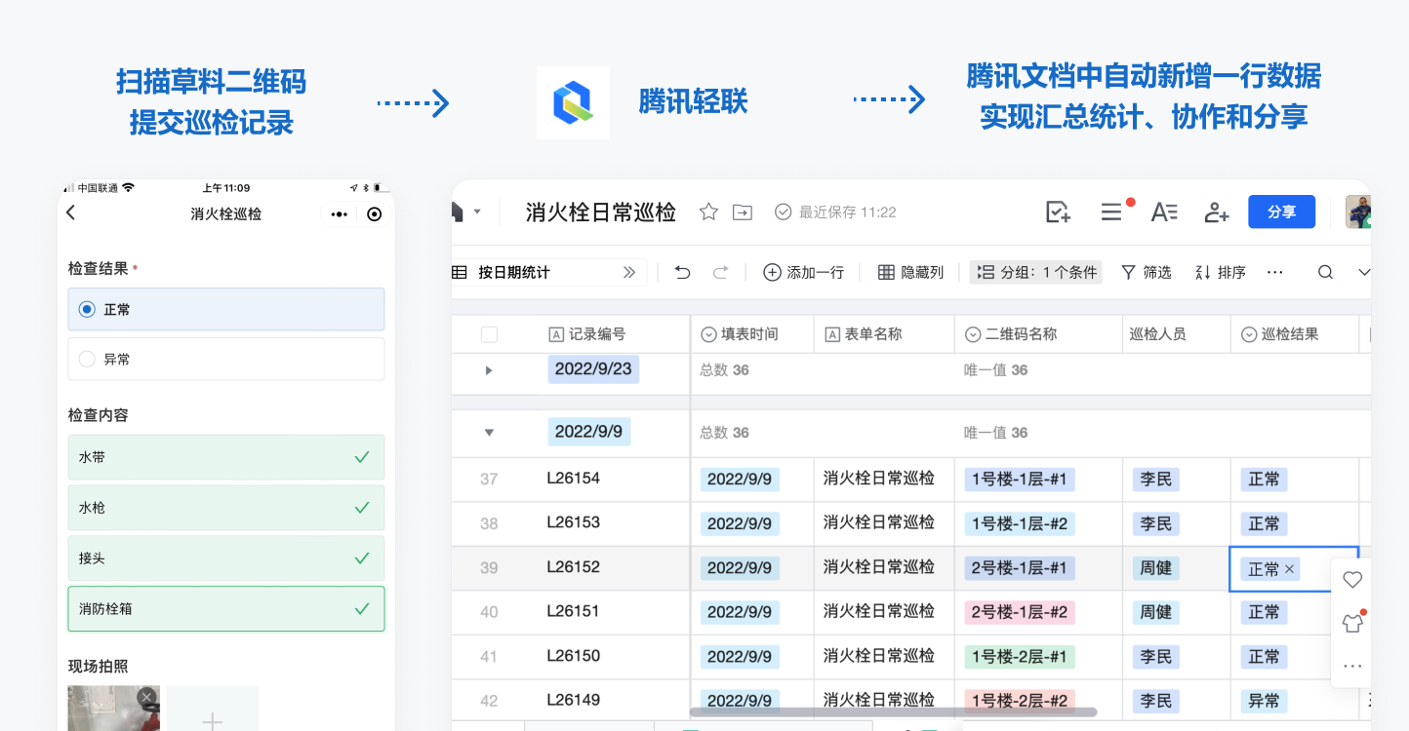Open the user avatar in the header
1409x731 pixels.
coord(1358,212)
